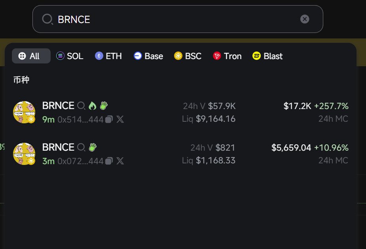366x249 pixels.
Task: Filter results by ETH chain
Action: 108,56
